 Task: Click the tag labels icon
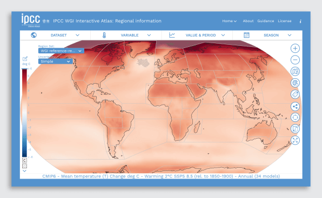pyautogui.click(x=295, y=94)
